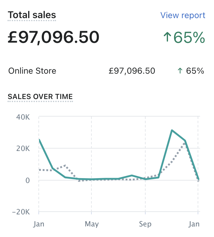Screen dimensions: 214x237
Task: Click the SALES OVER TIME heading
Action: (x=40, y=97)
